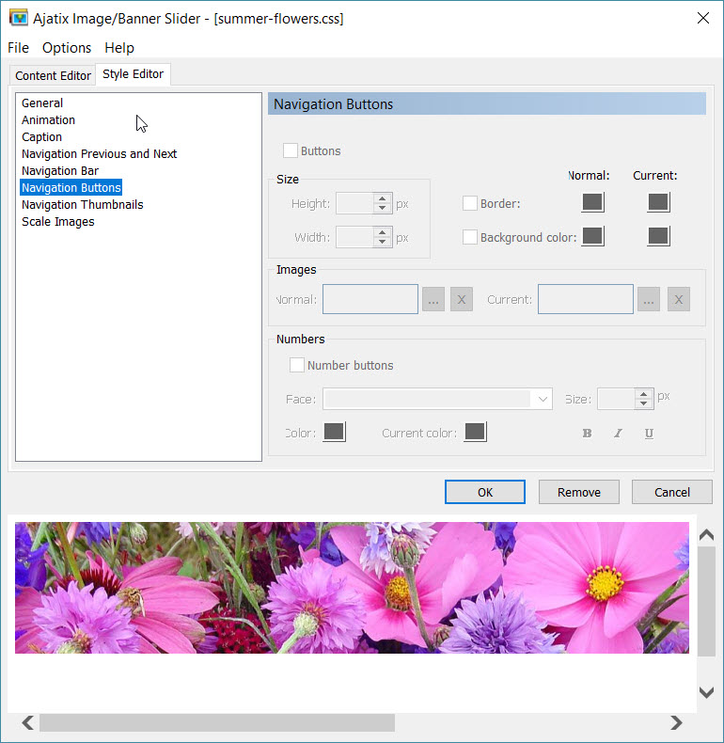Viewport: 724px width, 743px height.
Task: Toggle bold for number buttons font
Action: [x=587, y=433]
